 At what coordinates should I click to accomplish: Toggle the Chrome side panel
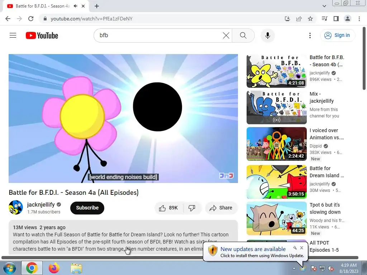point(336,19)
